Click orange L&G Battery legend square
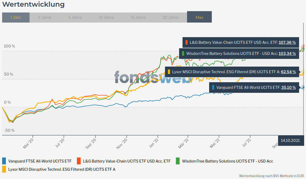Image resolution: width=306 pixels, height=179 pixels. [x=79, y=161]
